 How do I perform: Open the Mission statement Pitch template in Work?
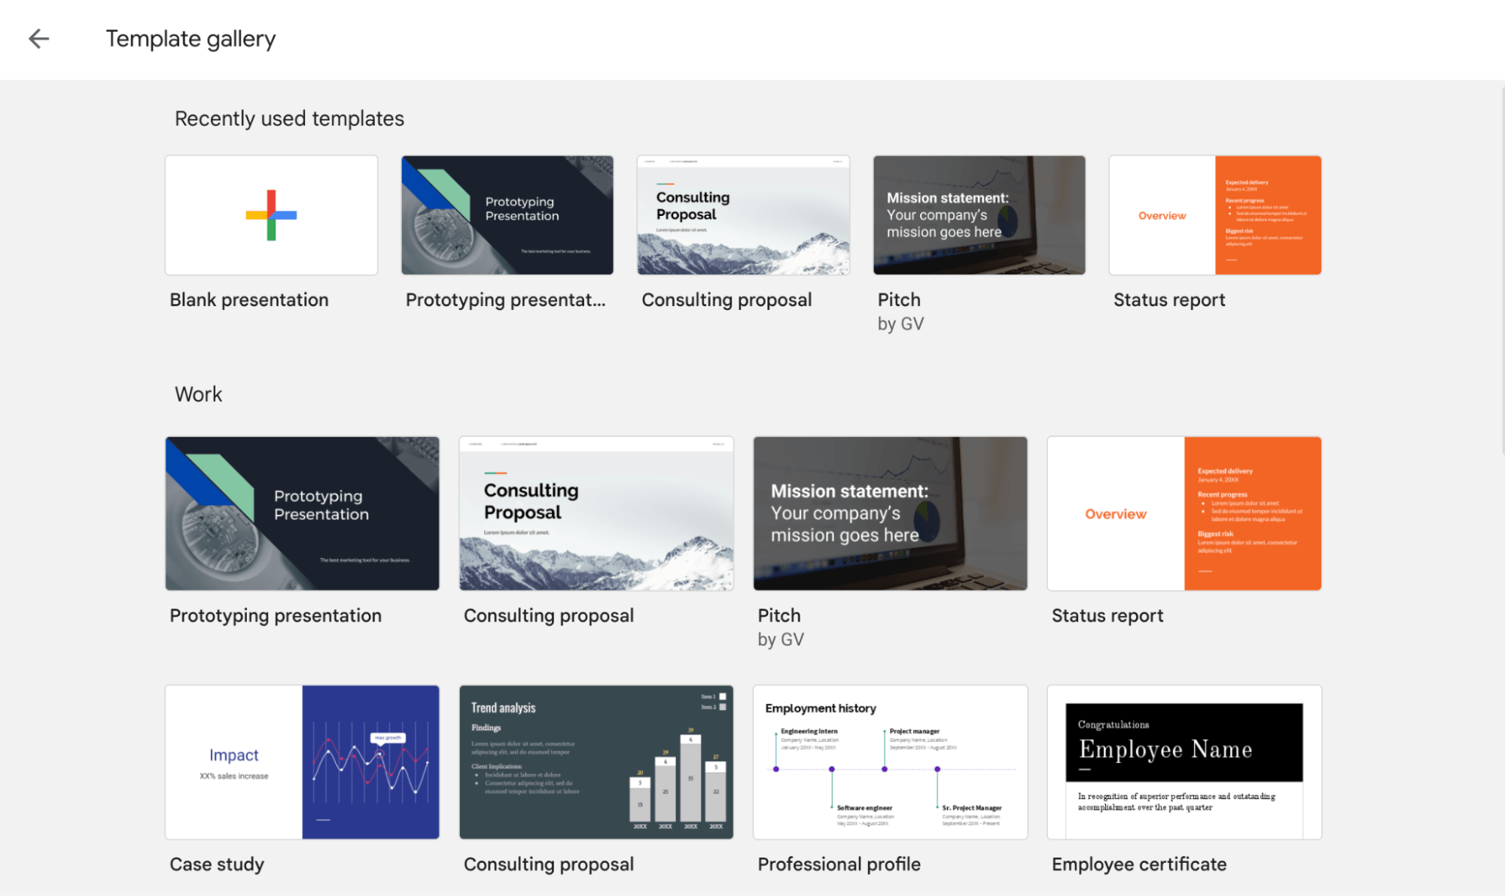coord(890,514)
